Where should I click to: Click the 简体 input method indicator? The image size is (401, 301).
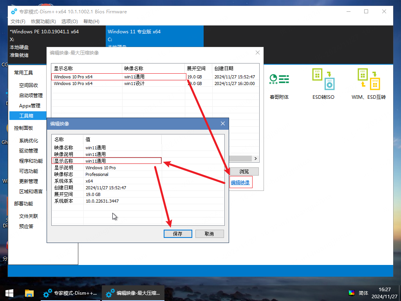(x=363, y=293)
